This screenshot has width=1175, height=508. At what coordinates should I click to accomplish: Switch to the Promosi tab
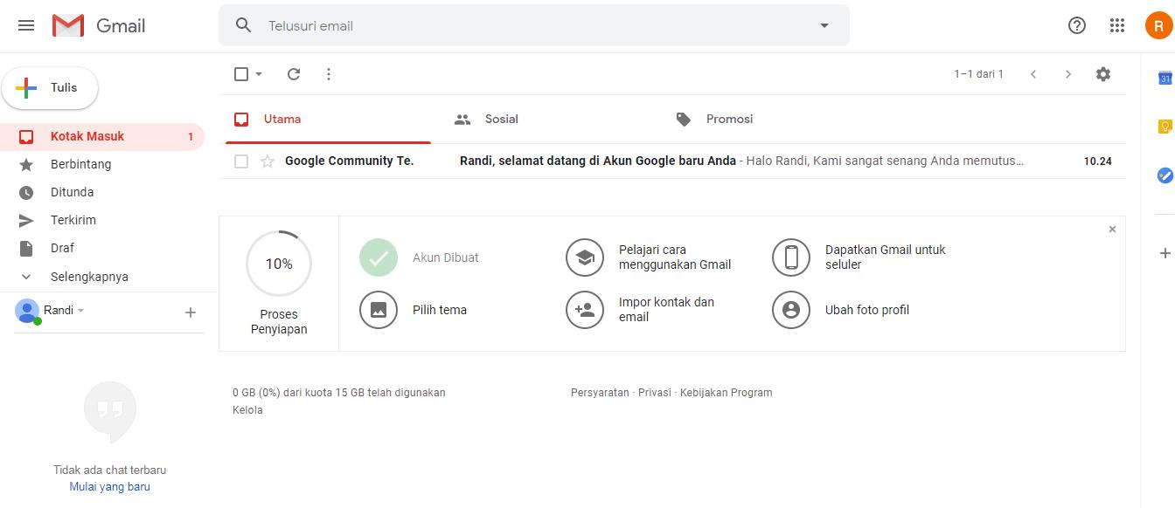click(x=772, y=120)
